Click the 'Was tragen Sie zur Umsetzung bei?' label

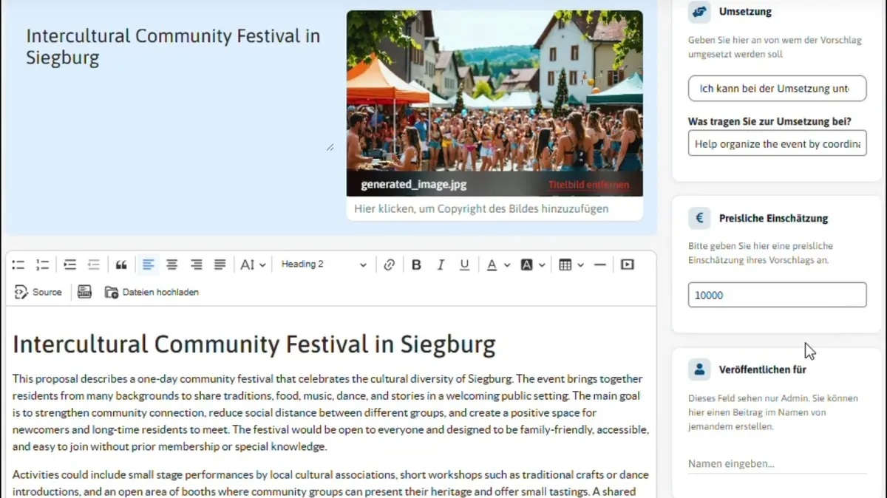(x=769, y=120)
